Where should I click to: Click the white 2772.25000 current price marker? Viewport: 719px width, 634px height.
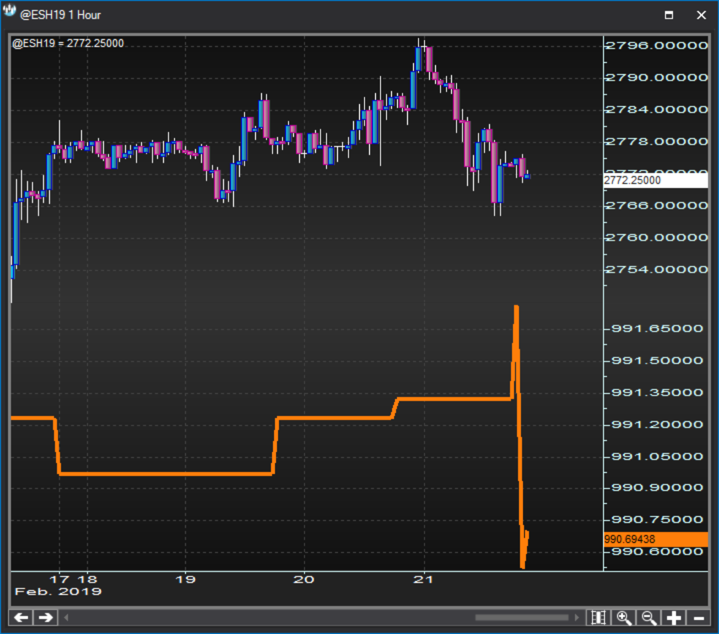pyautogui.click(x=656, y=180)
